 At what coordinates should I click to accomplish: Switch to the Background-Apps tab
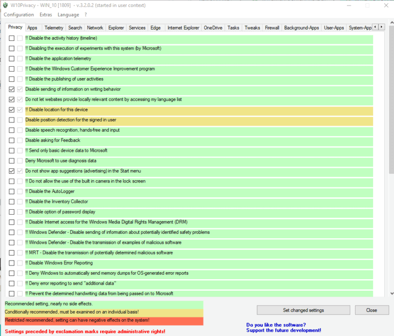tap(302, 28)
